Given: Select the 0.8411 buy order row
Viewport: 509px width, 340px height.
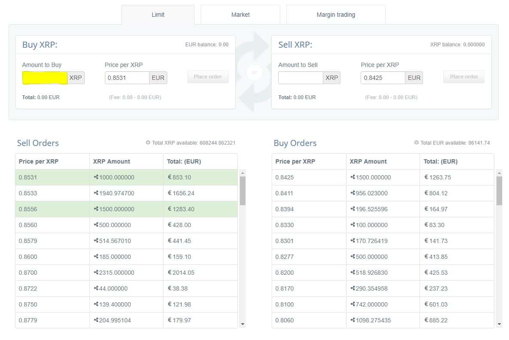Looking at the screenshot, I should pyautogui.click(x=383, y=193).
